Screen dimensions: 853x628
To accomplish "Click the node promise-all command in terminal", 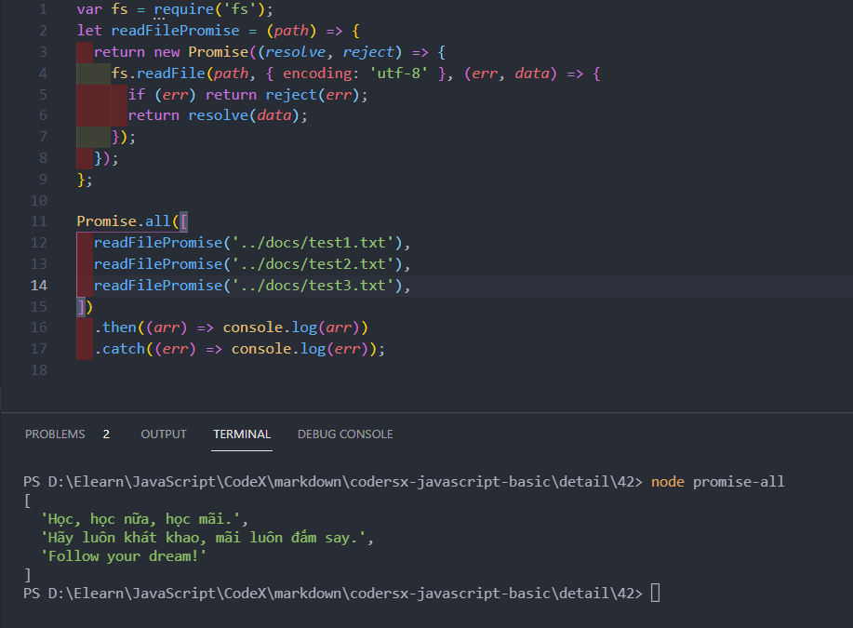I will click(x=723, y=481).
